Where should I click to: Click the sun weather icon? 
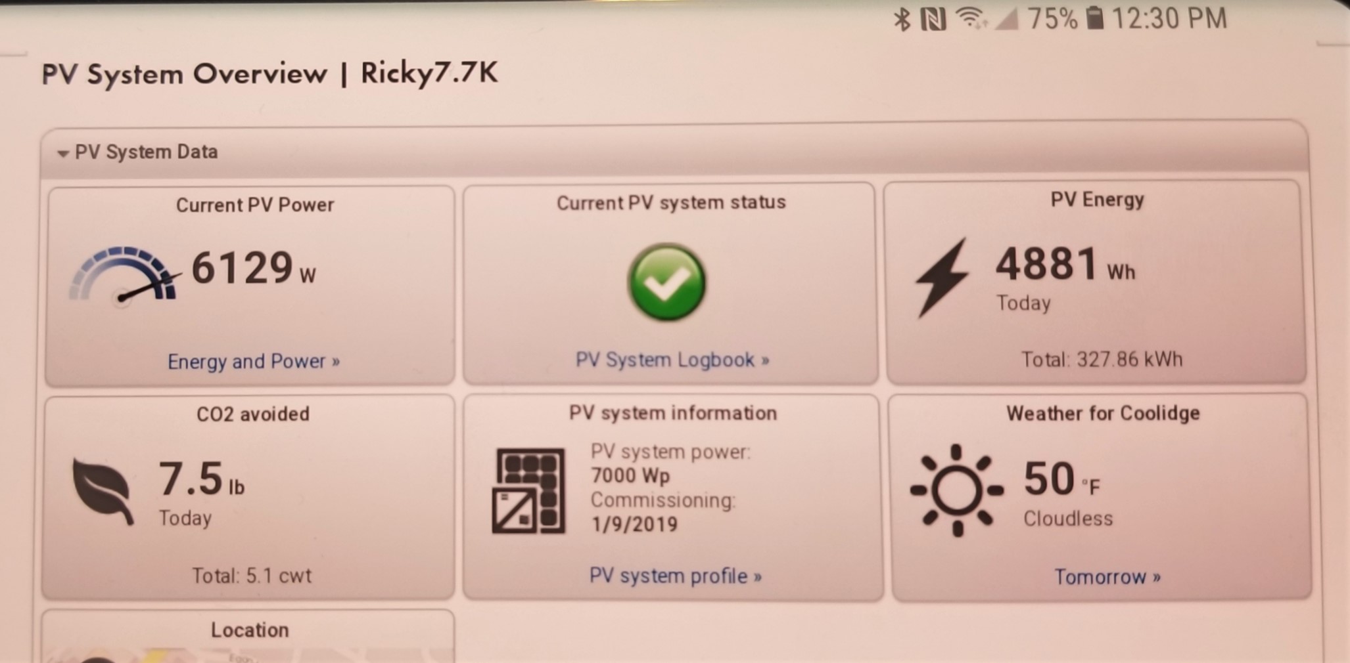[956, 490]
